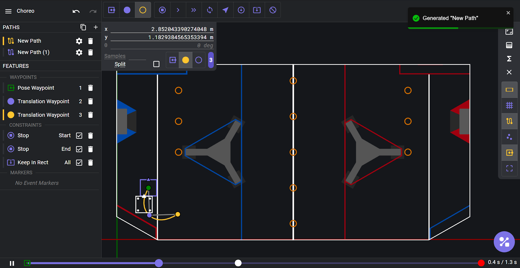Edit the y coordinate field
This screenshot has width=520, height=268.
point(162,37)
